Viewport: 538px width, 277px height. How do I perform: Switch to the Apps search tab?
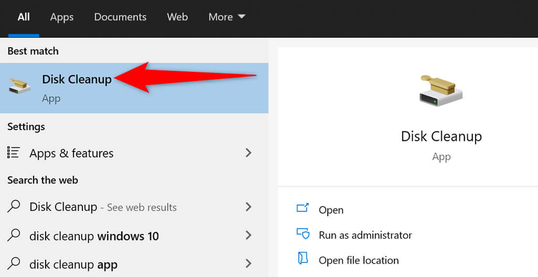62,17
